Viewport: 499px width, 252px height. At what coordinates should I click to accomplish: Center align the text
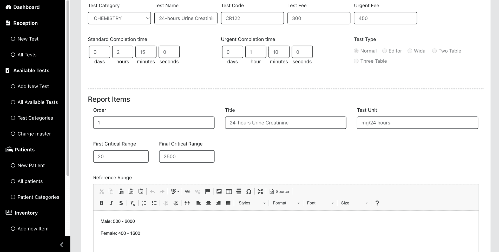[x=208, y=203]
